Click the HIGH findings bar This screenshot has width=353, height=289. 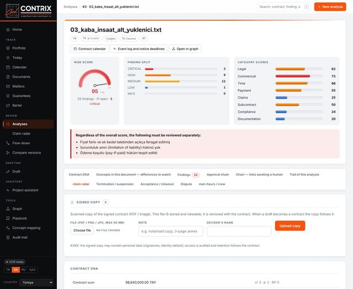tap(181, 75)
